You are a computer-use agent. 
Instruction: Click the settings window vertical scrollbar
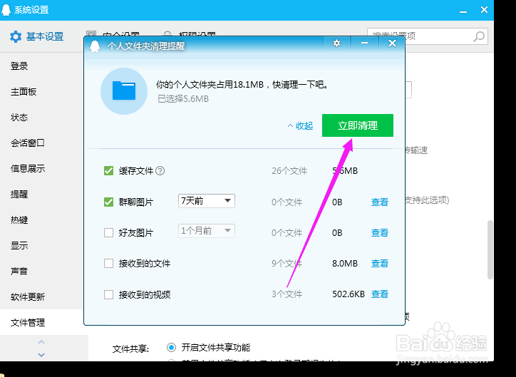click(x=490, y=250)
